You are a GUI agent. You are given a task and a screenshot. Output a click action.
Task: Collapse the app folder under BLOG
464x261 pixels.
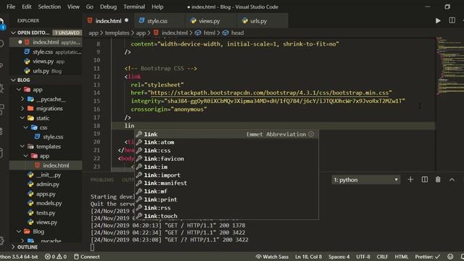pos(19,89)
